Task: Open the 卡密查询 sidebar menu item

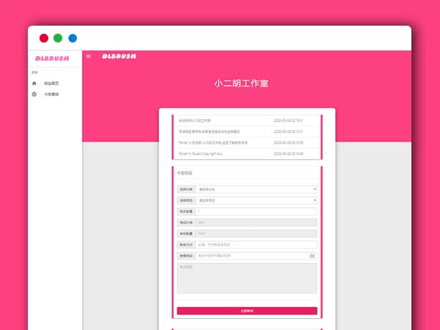Action: coord(51,95)
